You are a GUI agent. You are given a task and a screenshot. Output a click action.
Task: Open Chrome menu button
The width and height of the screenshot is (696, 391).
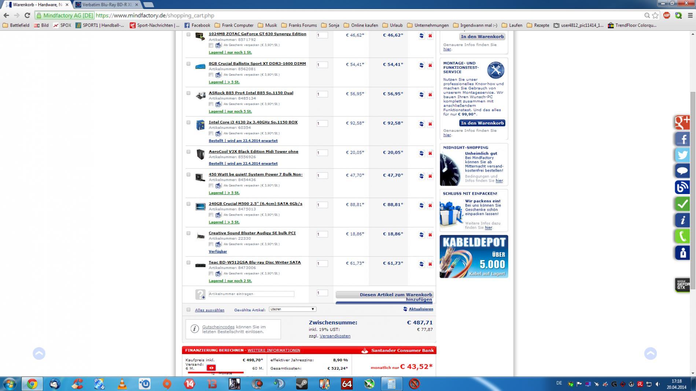click(690, 15)
